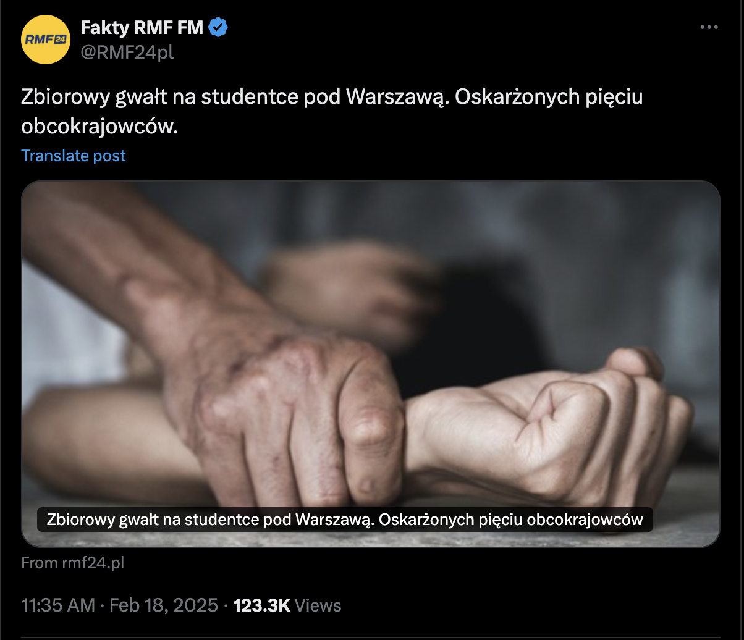
Task: Click the Translate post link
Action: click(x=74, y=156)
